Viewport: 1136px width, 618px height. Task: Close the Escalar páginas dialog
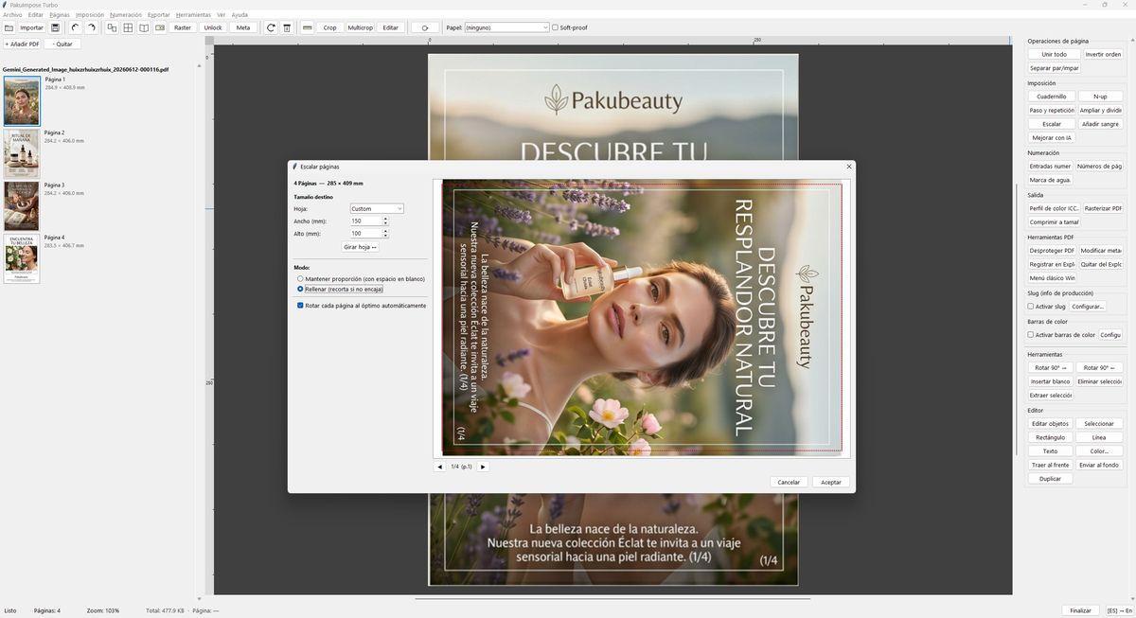coord(848,167)
